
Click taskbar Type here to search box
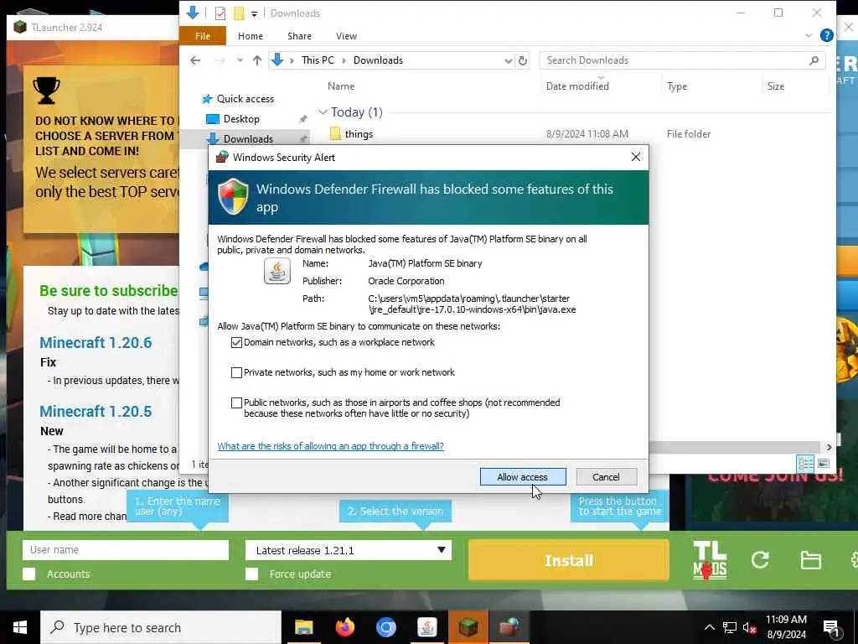point(161,627)
